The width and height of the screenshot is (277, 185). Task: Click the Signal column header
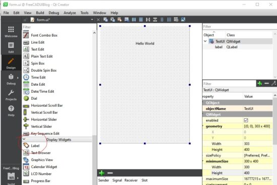[117, 180]
